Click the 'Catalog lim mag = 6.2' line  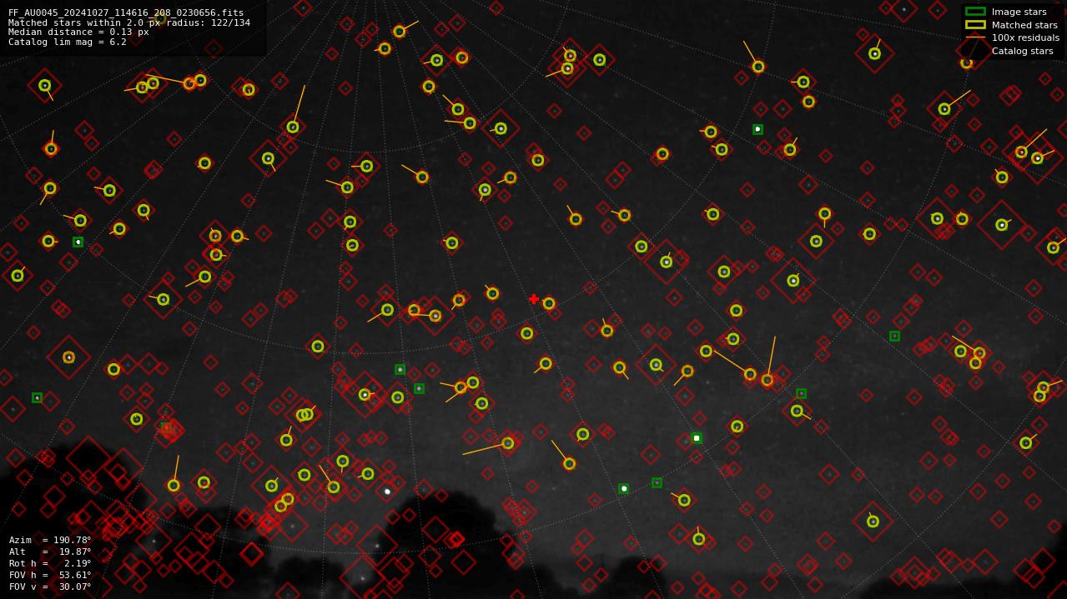point(68,42)
